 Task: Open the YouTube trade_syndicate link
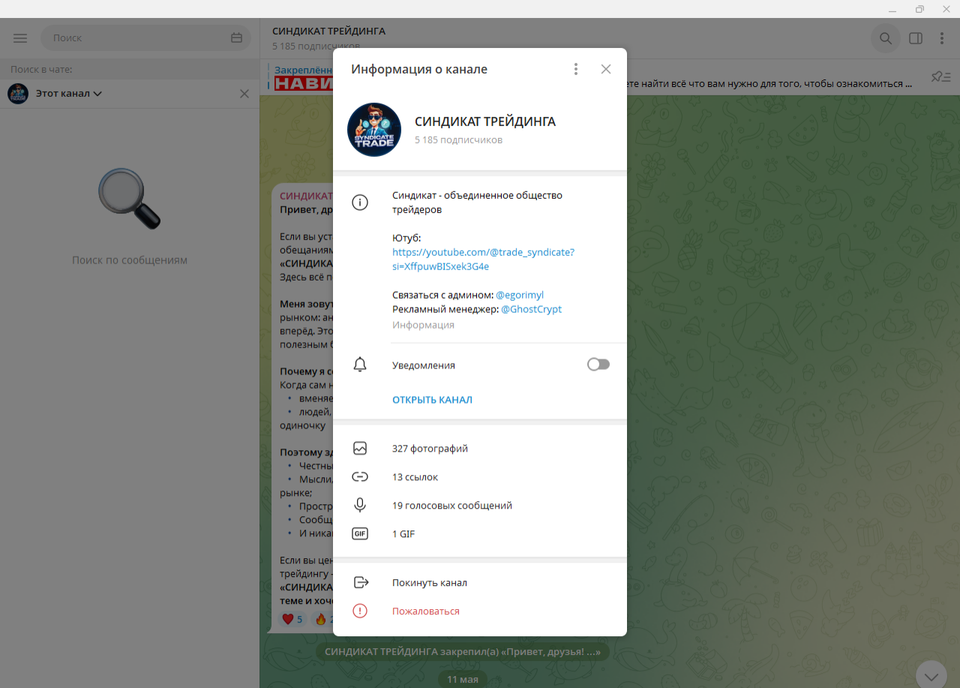pos(483,259)
